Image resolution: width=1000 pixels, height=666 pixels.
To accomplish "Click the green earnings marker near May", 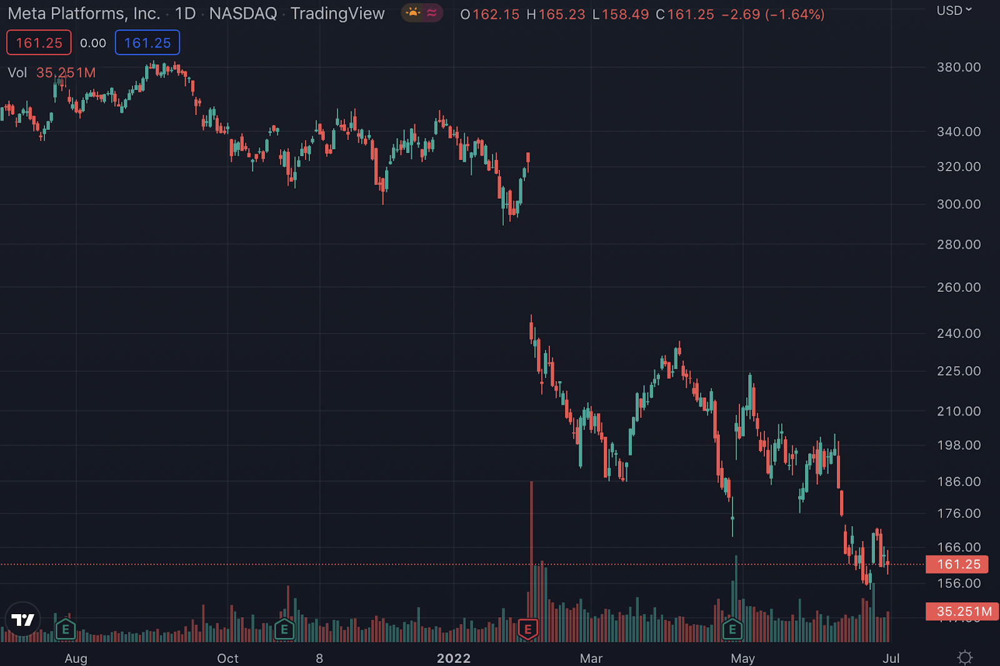I will click(732, 629).
